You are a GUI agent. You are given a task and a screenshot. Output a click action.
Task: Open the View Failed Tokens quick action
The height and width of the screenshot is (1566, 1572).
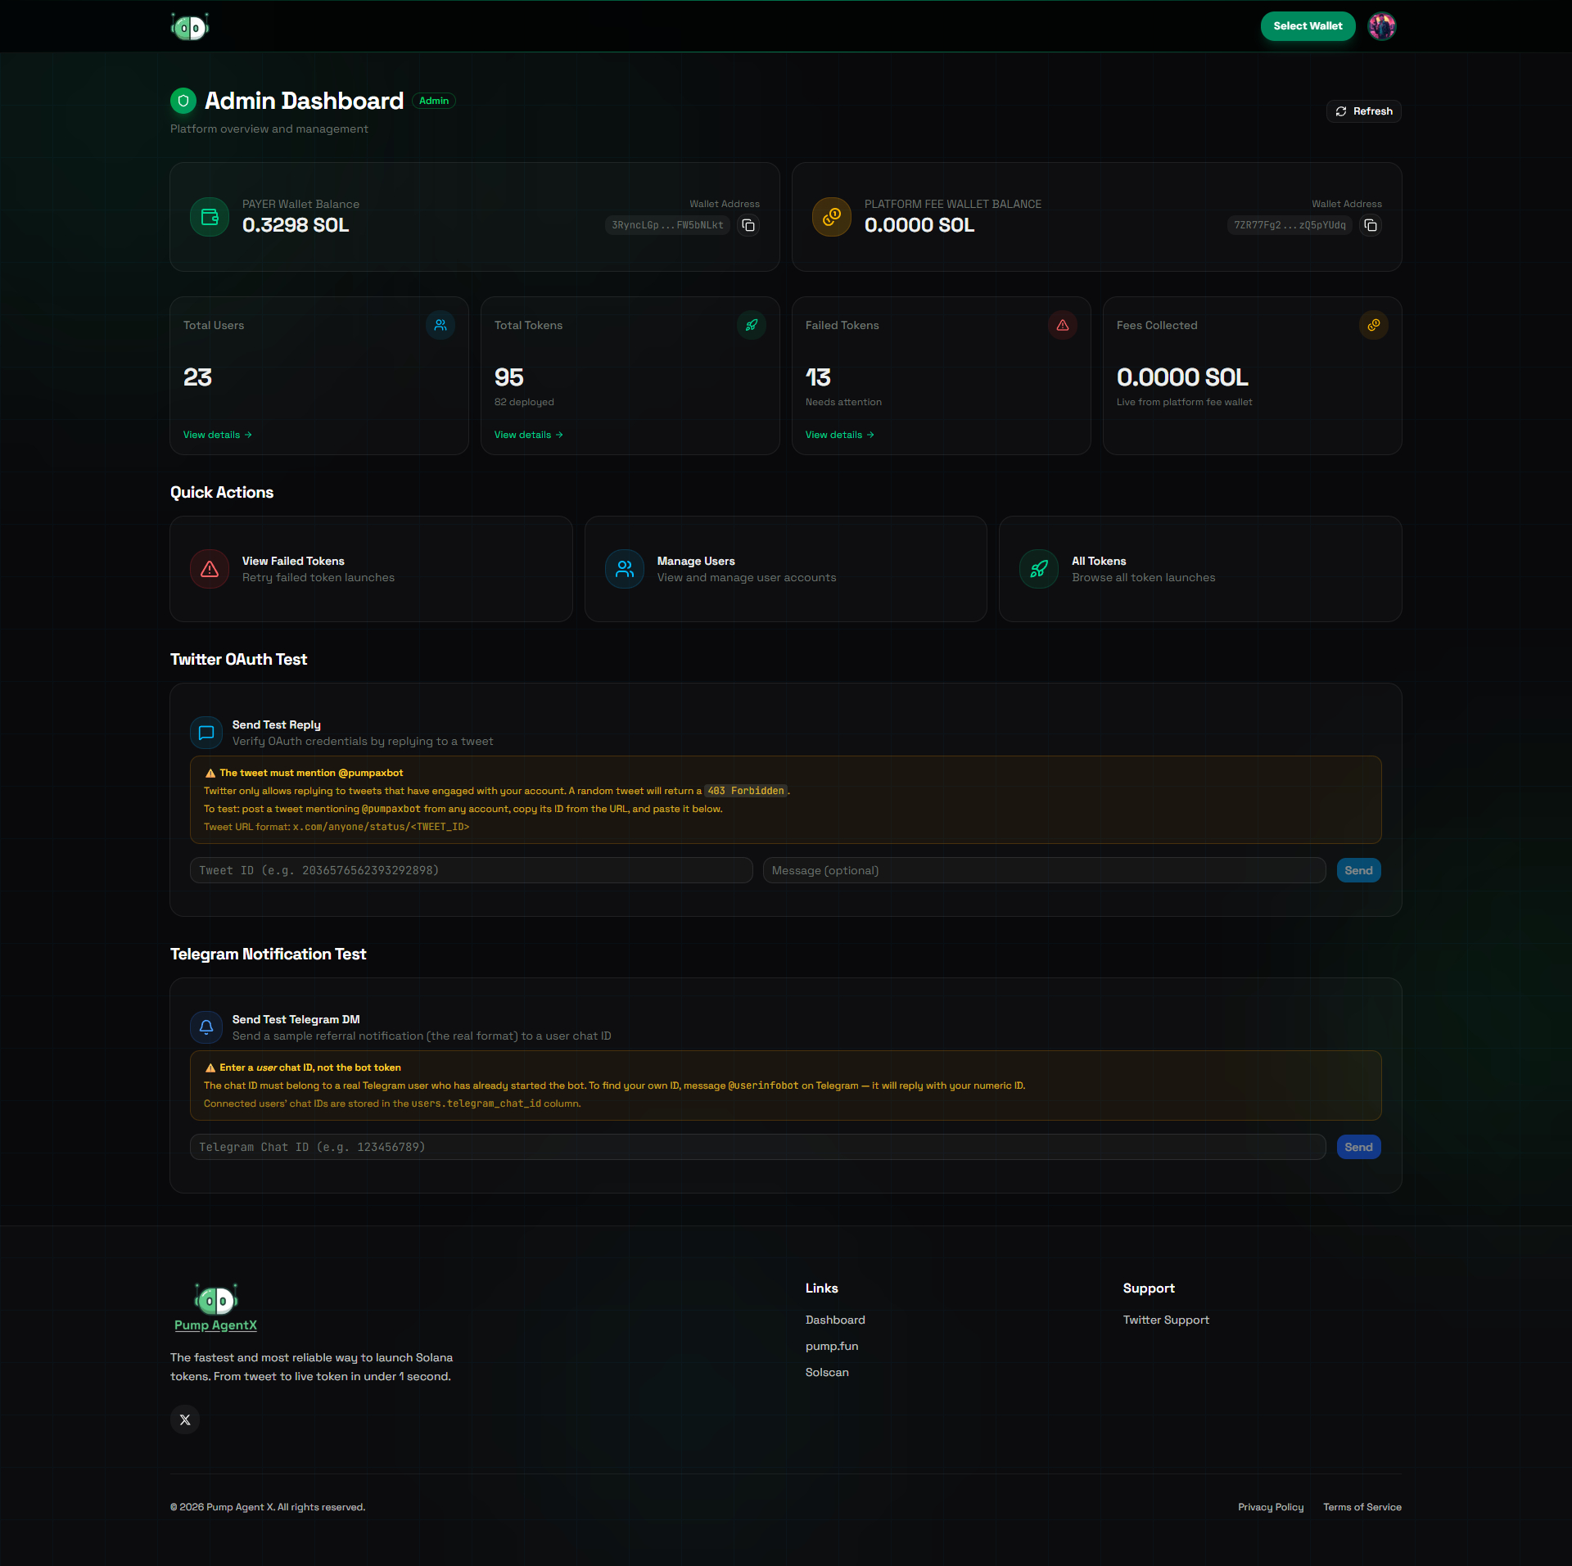(x=371, y=569)
